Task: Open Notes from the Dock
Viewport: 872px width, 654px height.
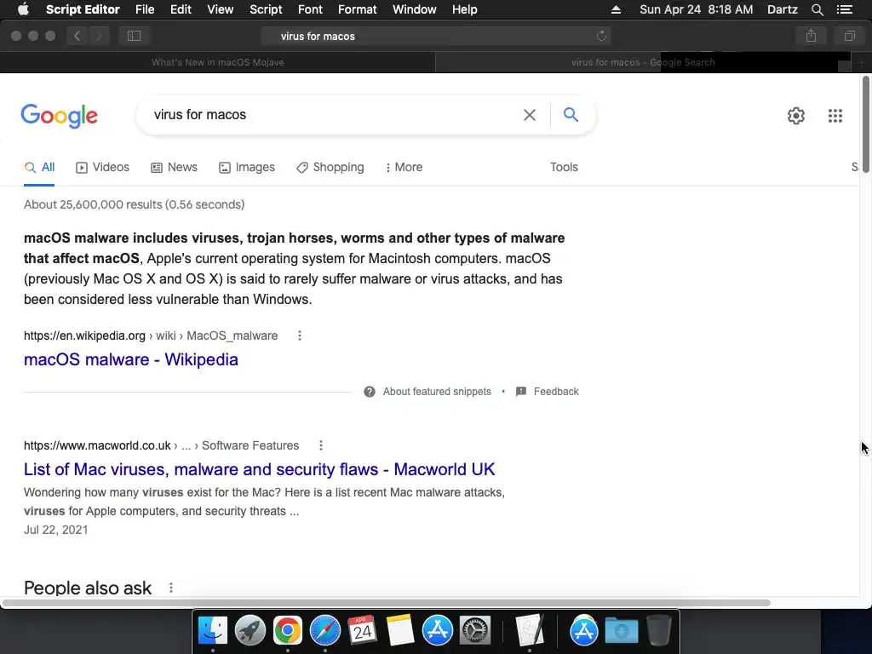Action: [400, 630]
